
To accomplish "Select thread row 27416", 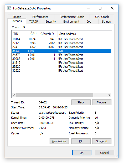I will click(x=61, y=47).
